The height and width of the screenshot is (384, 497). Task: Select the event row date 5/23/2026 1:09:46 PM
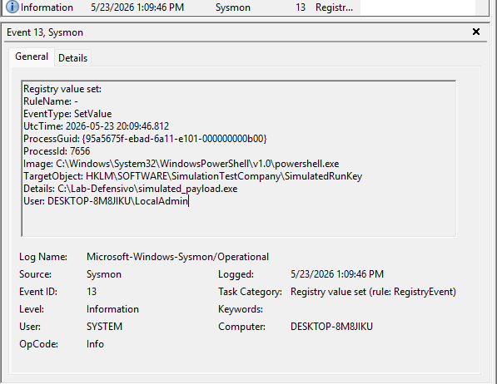137,7
